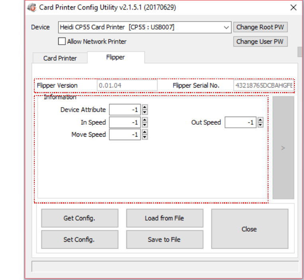Viewport: 304px width, 280px height.
Task: Select the Flipper tab
Action: (116, 57)
